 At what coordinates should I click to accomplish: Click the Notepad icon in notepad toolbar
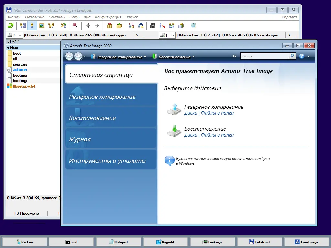point(193,26)
